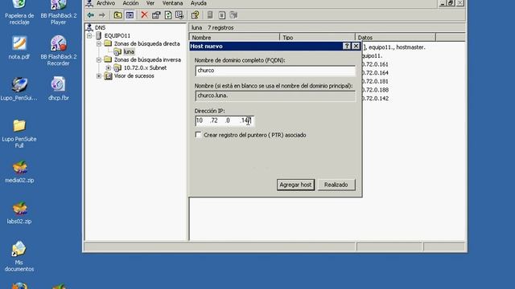Open the Acción menu
515x289 pixels.
coord(130,3)
